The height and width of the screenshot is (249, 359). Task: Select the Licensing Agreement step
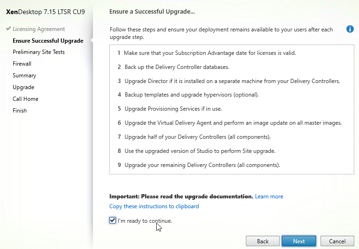(38, 29)
